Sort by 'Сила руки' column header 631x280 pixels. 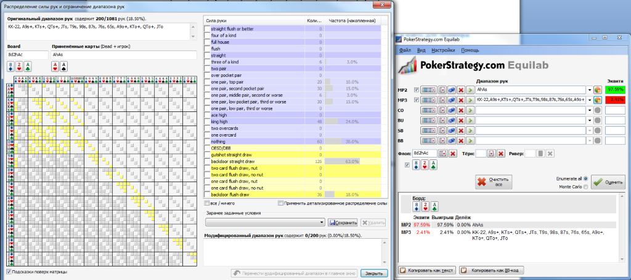tap(254, 20)
